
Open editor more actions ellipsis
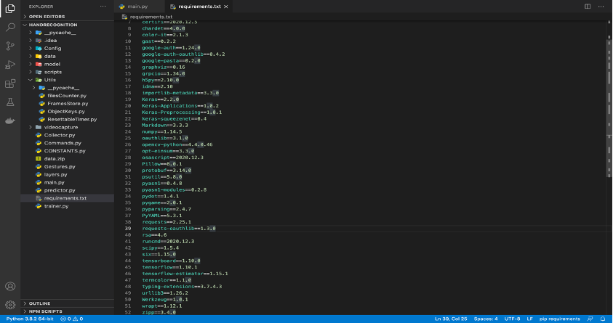tap(601, 7)
